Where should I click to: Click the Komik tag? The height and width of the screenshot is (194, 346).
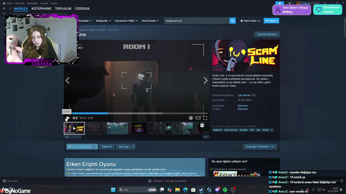[265, 130]
